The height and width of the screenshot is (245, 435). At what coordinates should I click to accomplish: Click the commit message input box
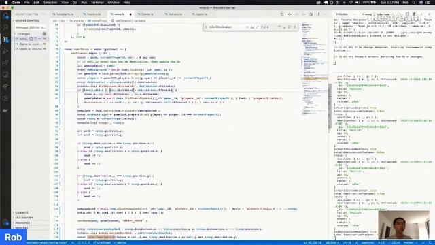31,27
